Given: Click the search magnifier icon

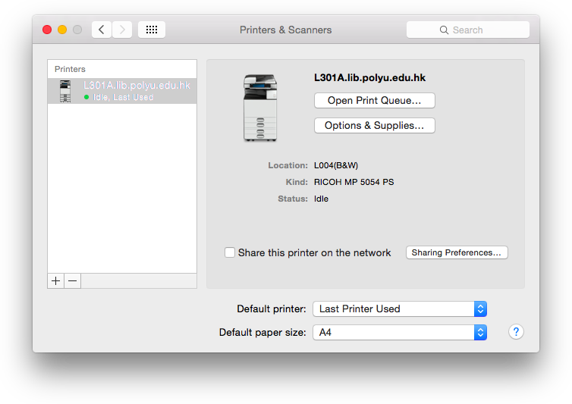Looking at the screenshot, I should click(x=444, y=30).
